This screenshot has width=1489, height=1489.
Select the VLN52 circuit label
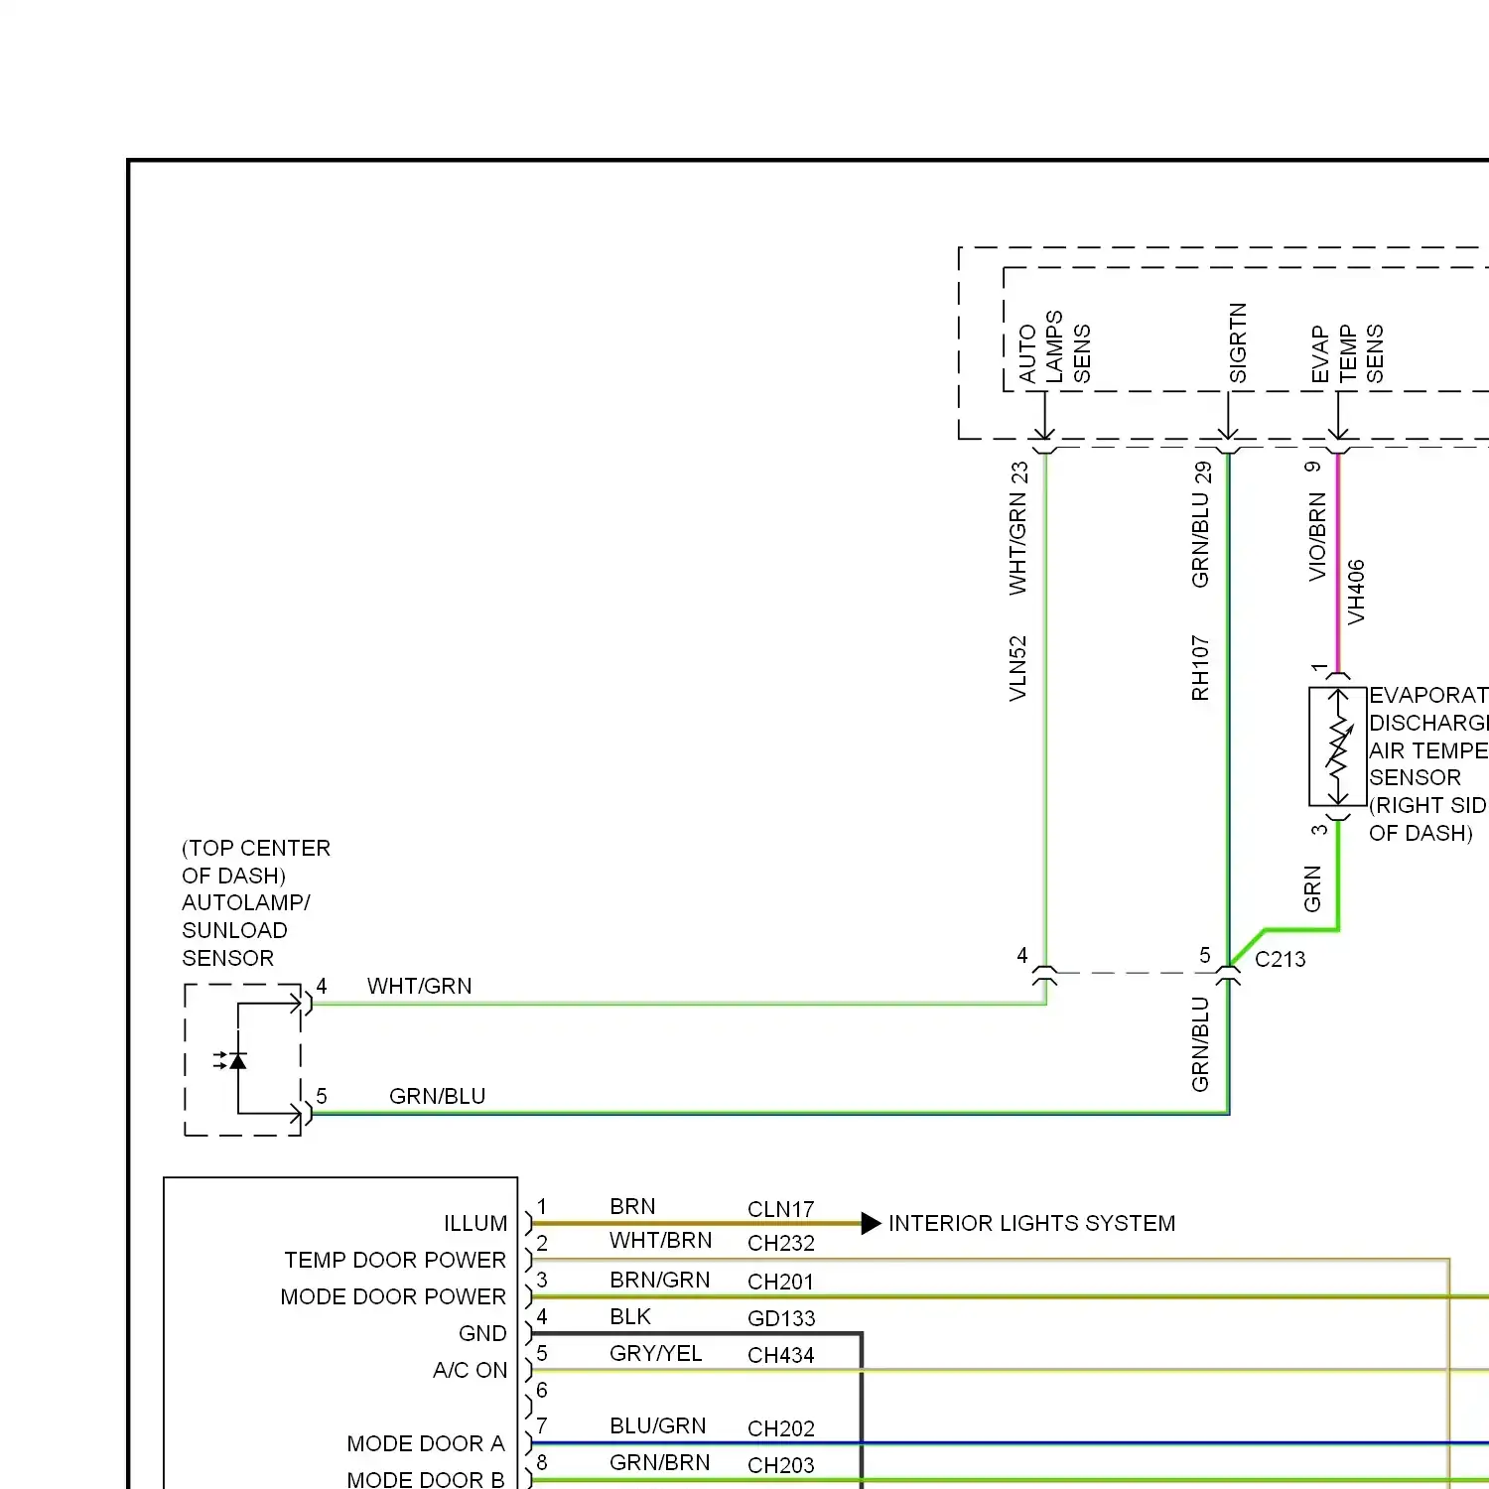[1017, 669]
